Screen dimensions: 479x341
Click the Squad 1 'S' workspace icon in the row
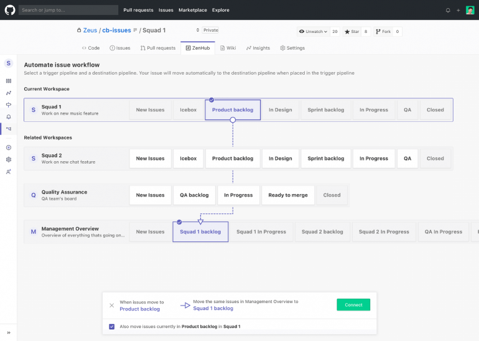tap(34, 110)
